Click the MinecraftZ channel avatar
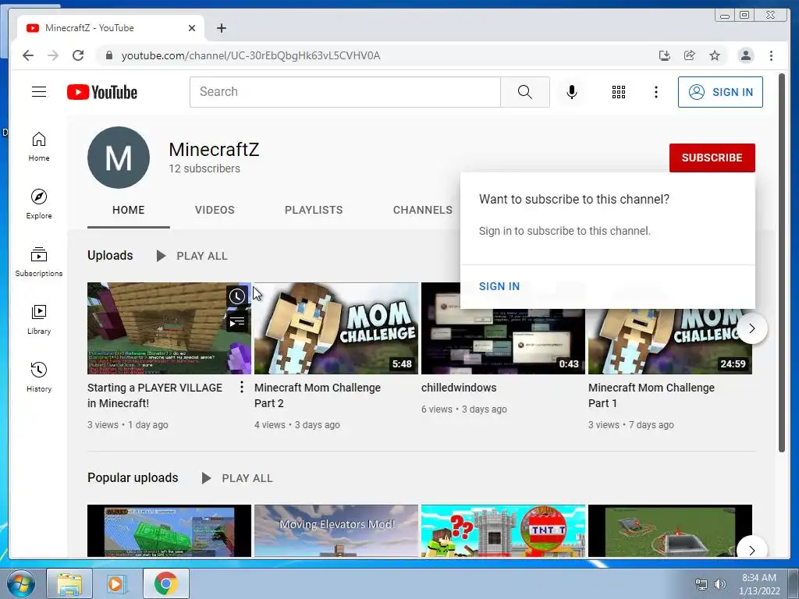Screen dimensions: 799x599 click(119, 158)
